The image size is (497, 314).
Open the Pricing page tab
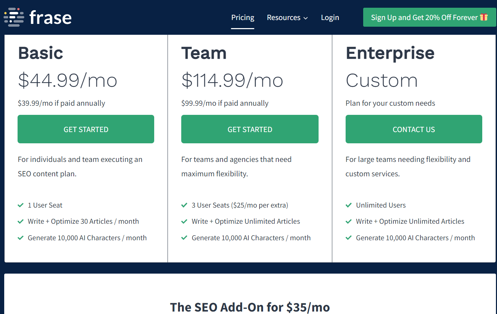click(243, 18)
